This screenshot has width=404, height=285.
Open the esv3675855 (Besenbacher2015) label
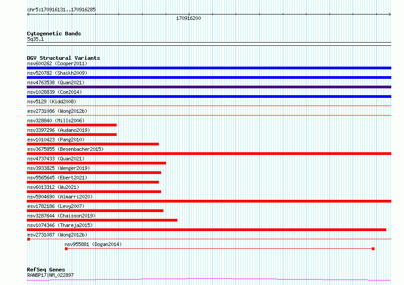(x=65, y=149)
